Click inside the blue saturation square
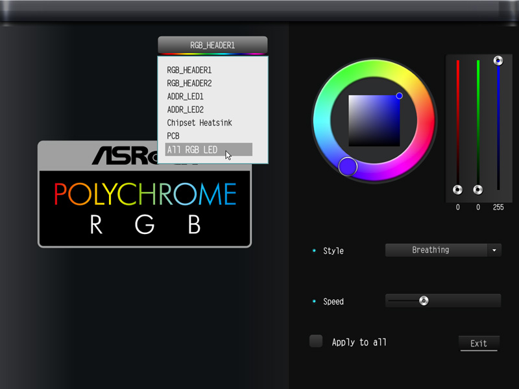The height and width of the screenshot is (389, 519). (x=374, y=121)
